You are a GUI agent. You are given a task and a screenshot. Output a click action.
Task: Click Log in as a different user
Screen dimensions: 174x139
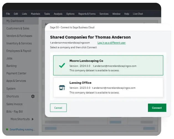click(111, 43)
